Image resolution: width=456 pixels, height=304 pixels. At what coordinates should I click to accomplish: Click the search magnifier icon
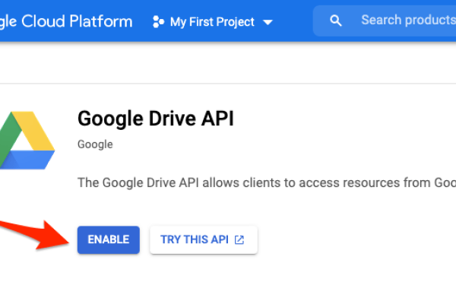[x=336, y=21]
